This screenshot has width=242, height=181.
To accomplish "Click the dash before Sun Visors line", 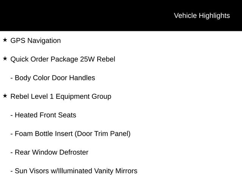I will [12, 172].
